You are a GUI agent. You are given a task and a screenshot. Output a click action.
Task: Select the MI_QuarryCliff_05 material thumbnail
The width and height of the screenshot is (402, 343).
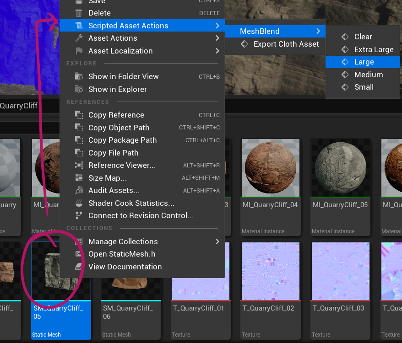[x=341, y=168]
